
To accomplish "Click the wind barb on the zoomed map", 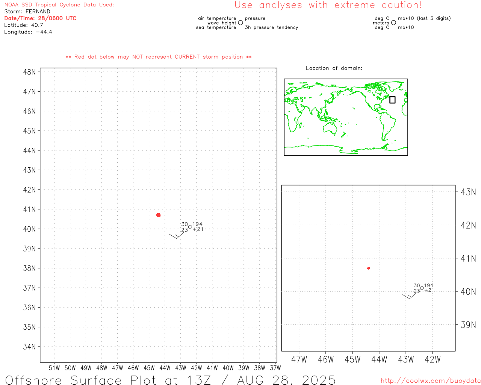I will click(x=410, y=296).
